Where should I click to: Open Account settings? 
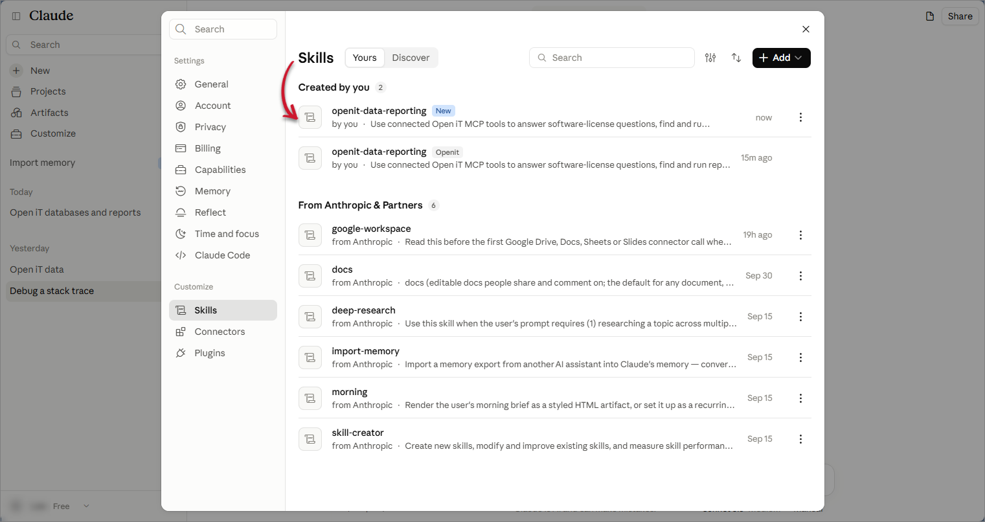coord(223,106)
